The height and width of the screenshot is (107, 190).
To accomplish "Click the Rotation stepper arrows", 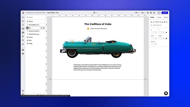I will pyautogui.click(x=156, y=44).
